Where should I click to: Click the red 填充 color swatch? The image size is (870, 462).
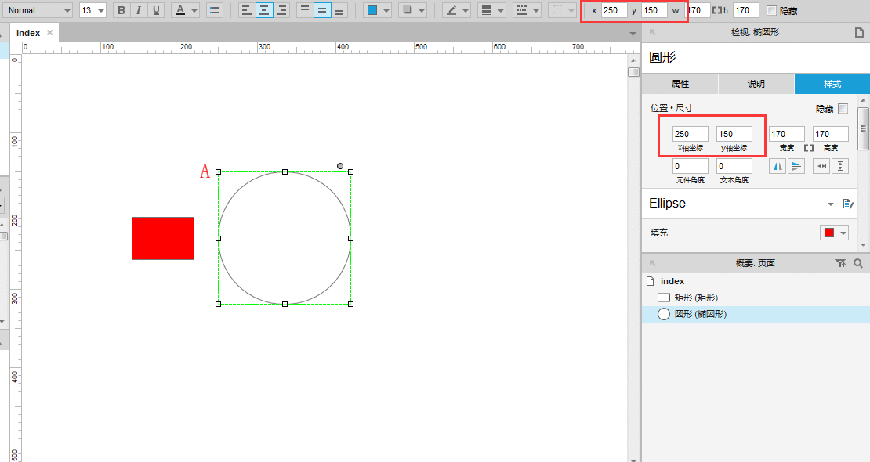[829, 233]
